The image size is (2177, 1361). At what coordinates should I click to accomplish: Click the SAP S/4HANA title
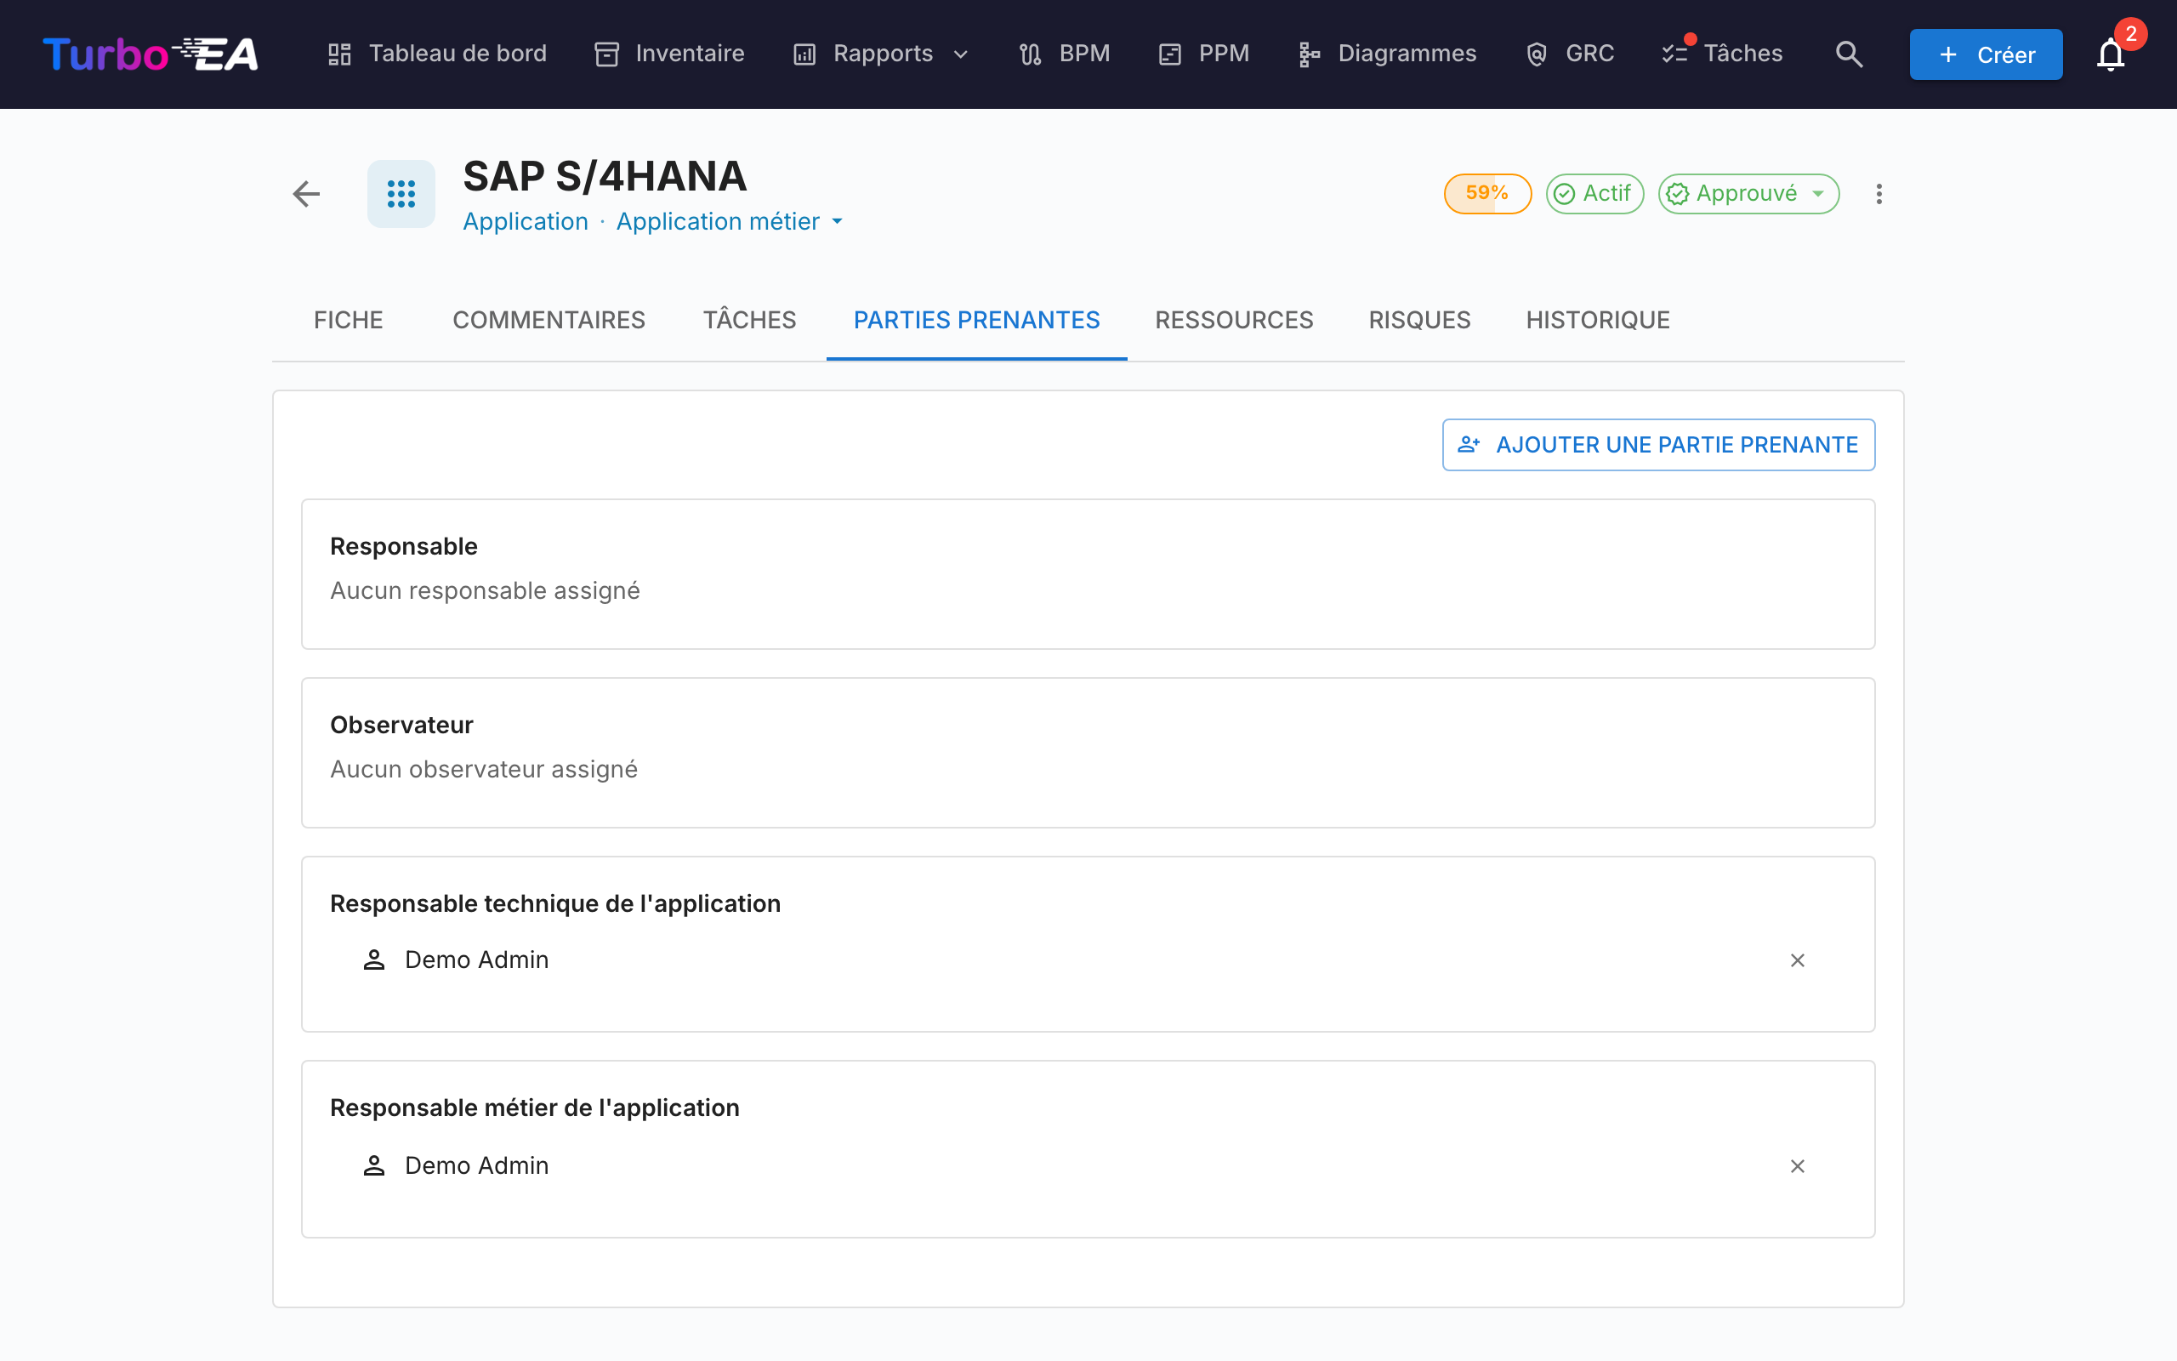point(605,175)
